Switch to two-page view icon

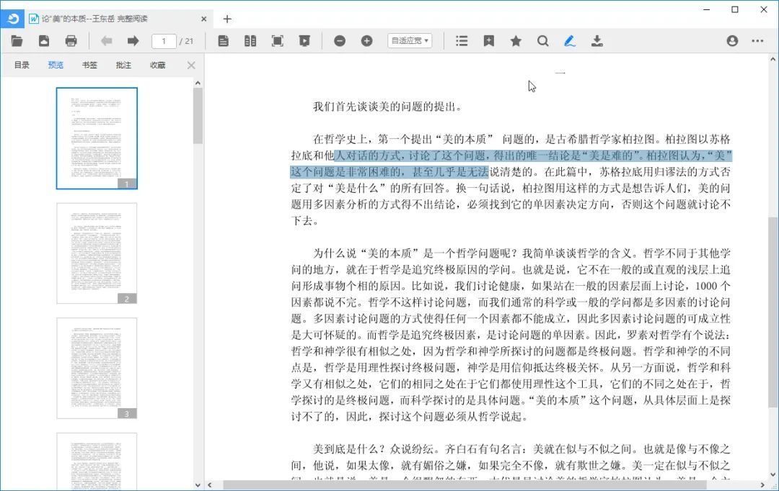250,41
